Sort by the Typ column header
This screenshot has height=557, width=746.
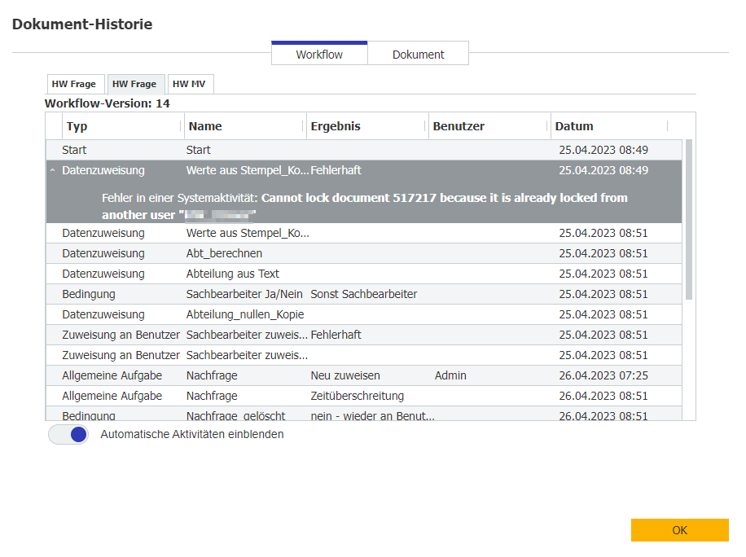[77, 126]
